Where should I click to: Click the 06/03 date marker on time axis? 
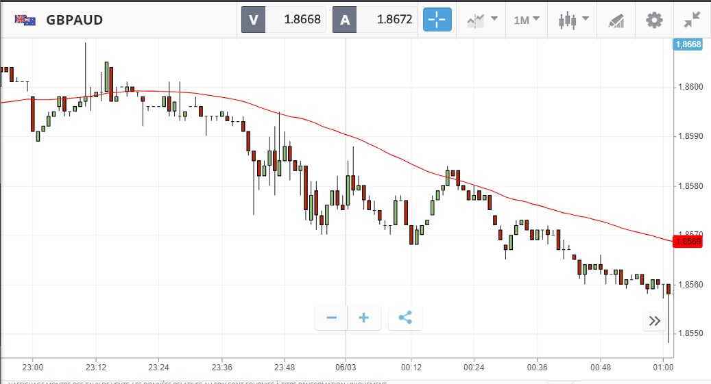click(x=345, y=366)
